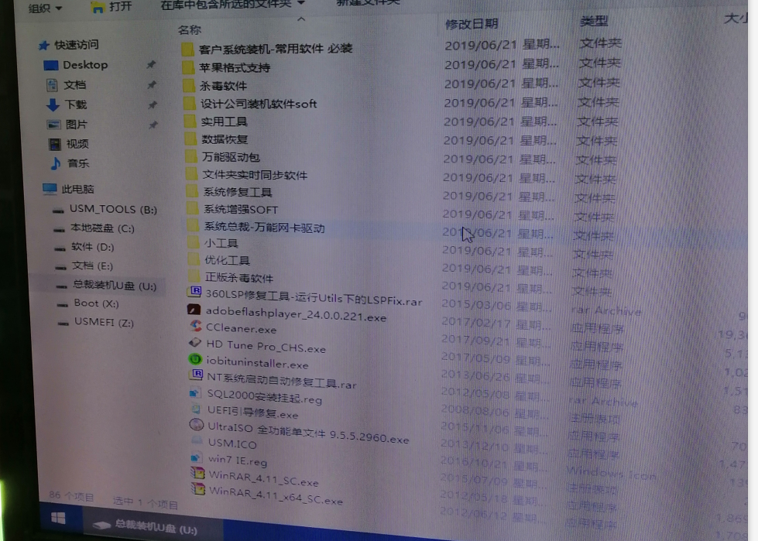
Task: Click rar Archive type of 360LSP row
Action: coord(606,311)
